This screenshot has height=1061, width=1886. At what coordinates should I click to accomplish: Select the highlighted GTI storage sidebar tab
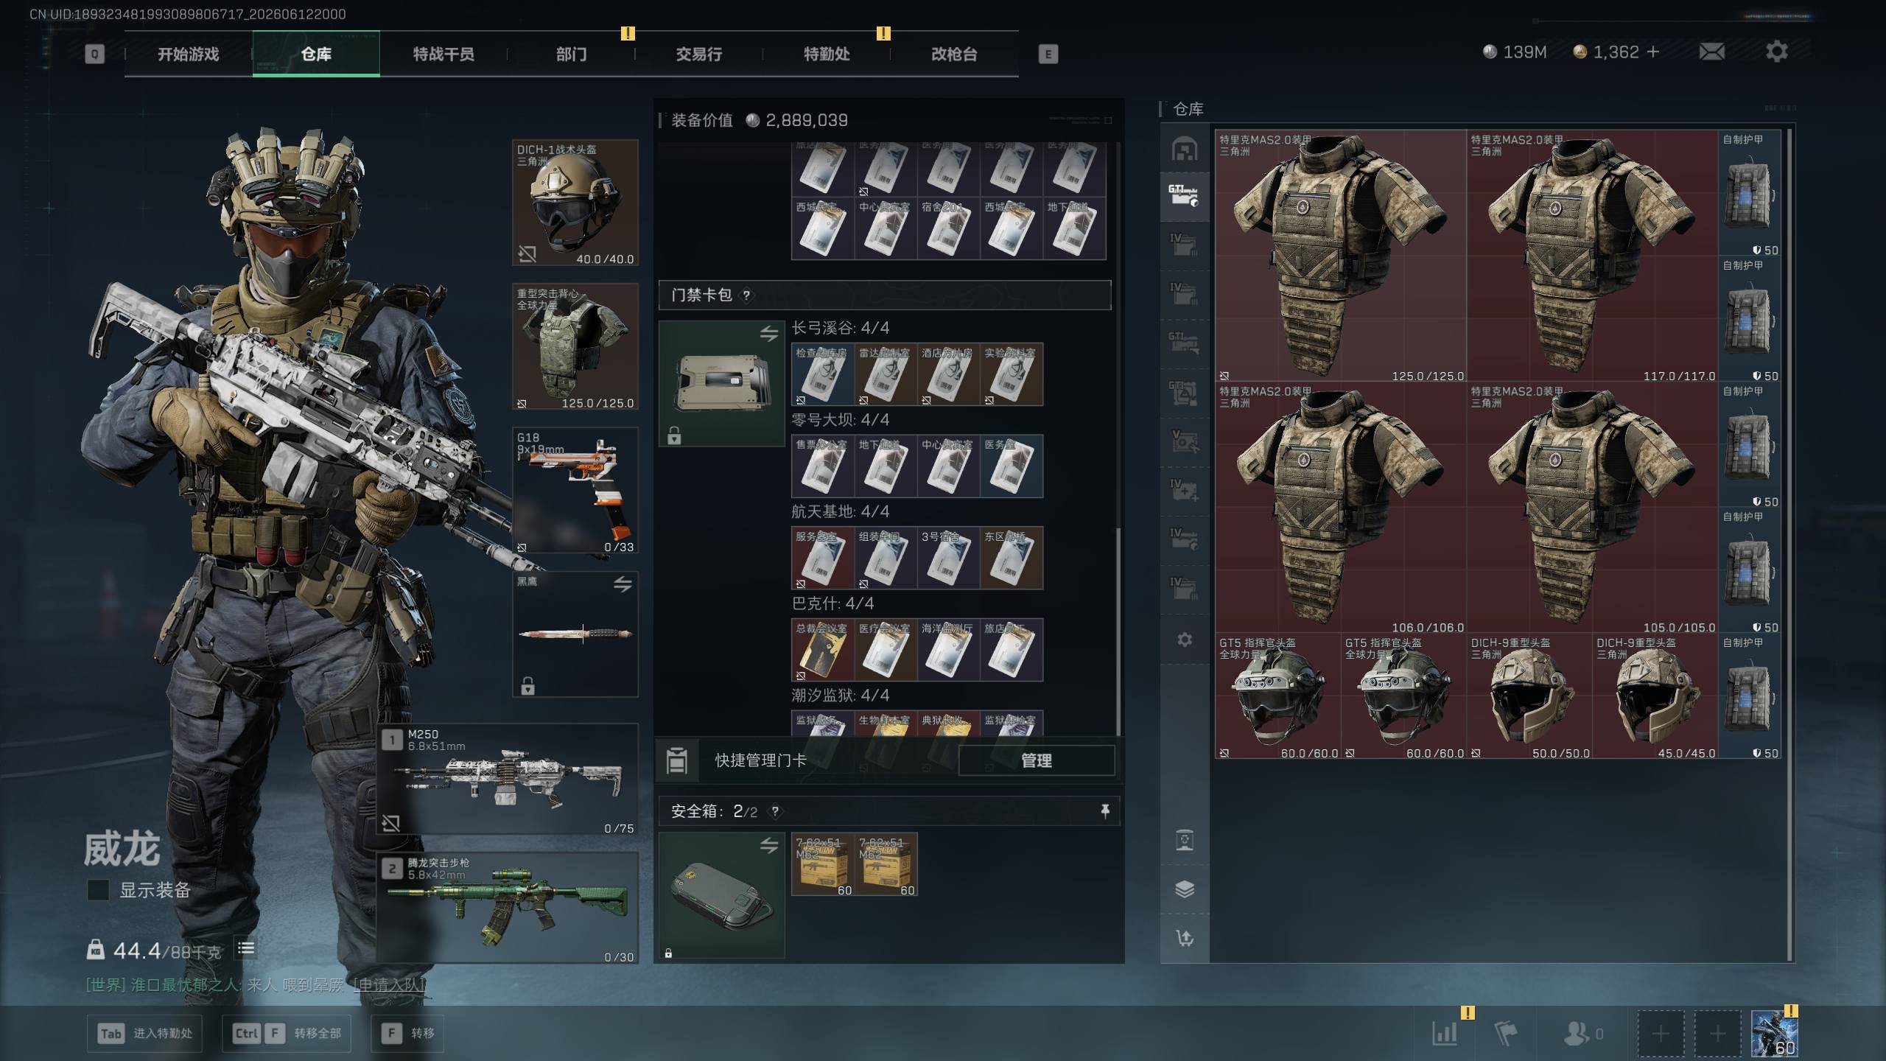click(x=1185, y=196)
